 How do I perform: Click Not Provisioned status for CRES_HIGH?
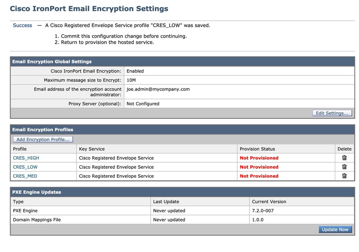259,158
